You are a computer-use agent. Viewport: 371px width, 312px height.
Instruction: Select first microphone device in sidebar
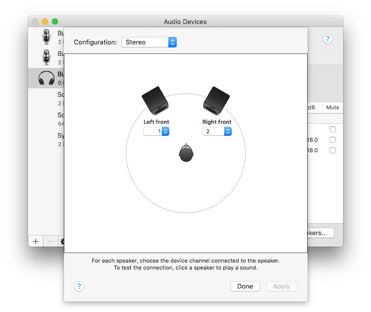pyautogui.click(x=46, y=37)
